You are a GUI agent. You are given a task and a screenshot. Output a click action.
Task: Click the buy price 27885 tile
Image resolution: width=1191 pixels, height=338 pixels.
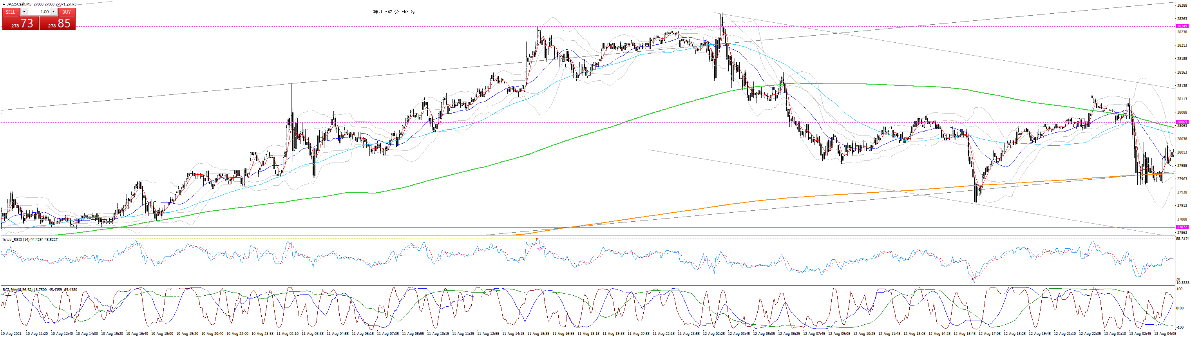pos(58,23)
